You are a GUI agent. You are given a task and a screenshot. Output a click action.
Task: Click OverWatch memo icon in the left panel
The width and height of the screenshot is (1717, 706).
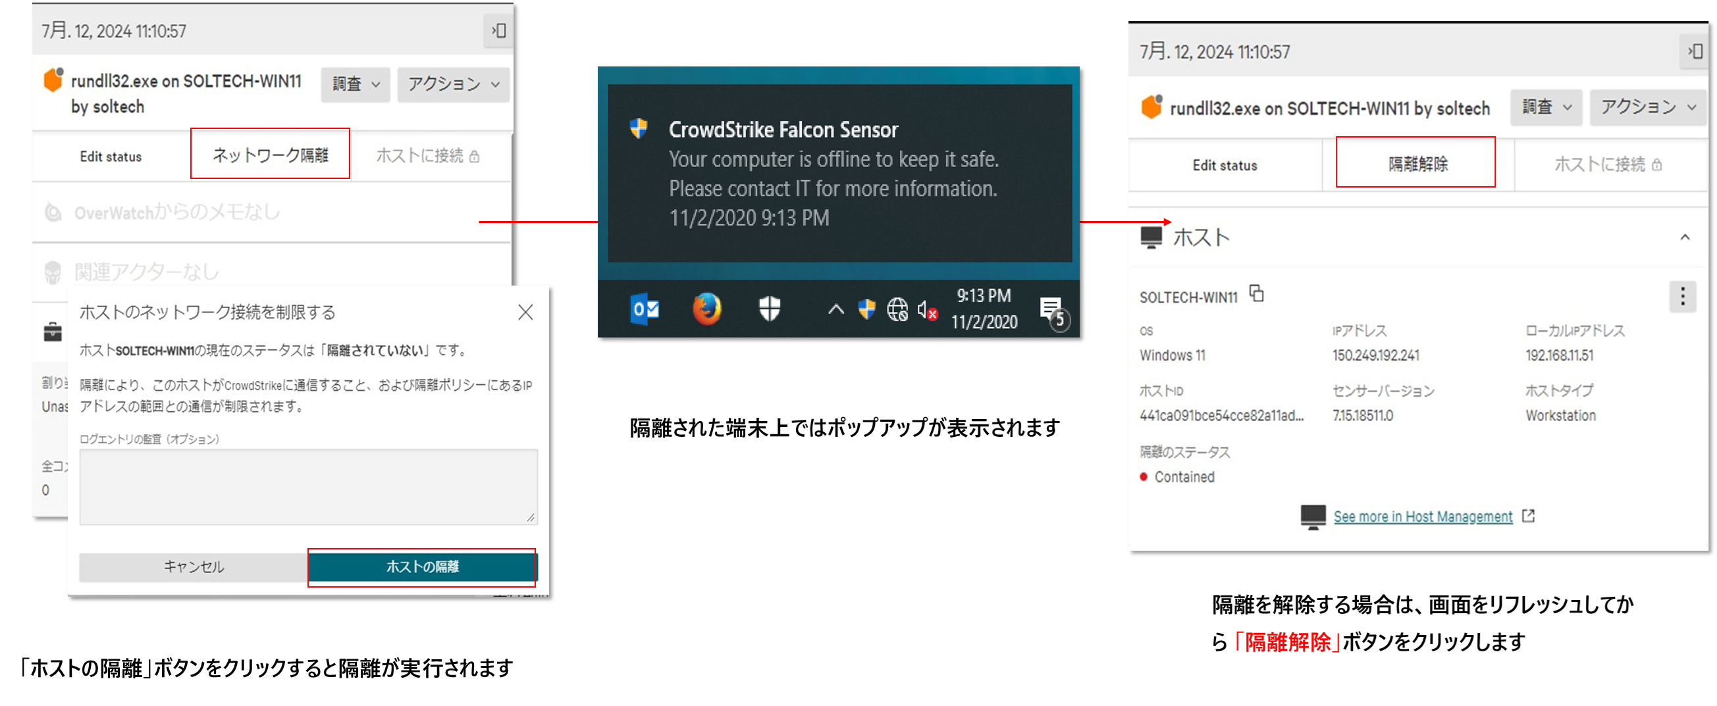click(x=53, y=213)
